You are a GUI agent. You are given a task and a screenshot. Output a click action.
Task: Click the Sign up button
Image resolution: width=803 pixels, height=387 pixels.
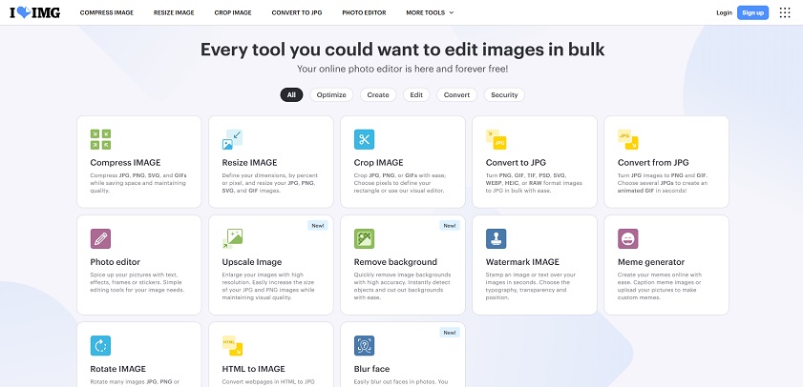click(753, 12)
